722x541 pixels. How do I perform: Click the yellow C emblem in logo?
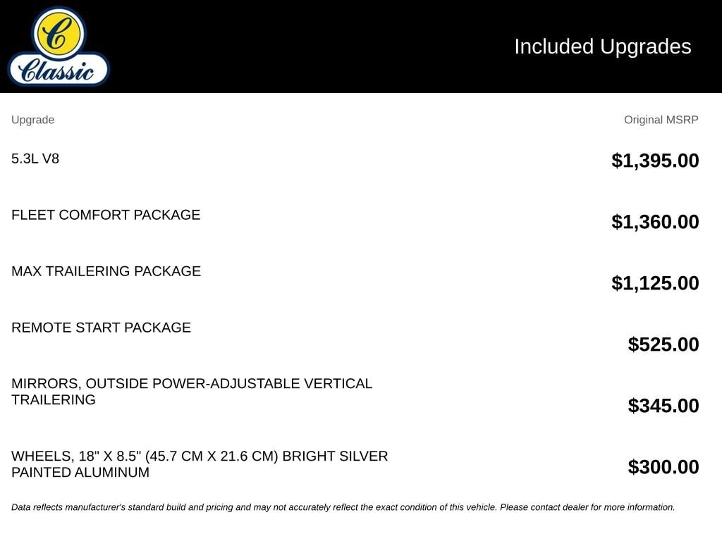59,33
